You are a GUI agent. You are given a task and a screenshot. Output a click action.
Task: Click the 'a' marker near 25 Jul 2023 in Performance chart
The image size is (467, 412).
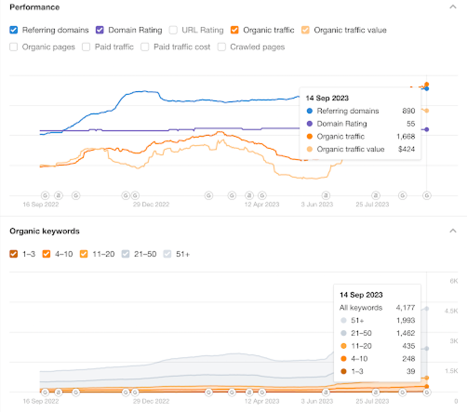[x=375, y=196]
